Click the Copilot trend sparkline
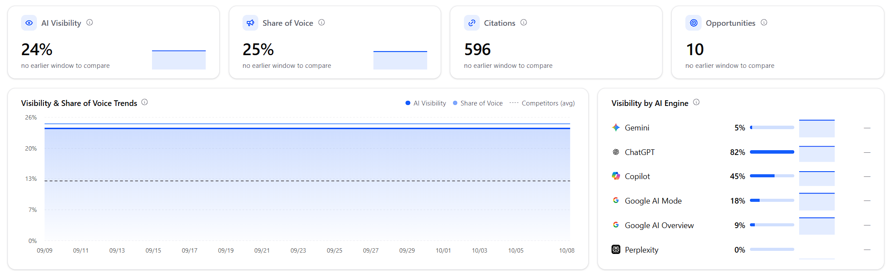This screenshot has height=271, width=887. point(817,178)
